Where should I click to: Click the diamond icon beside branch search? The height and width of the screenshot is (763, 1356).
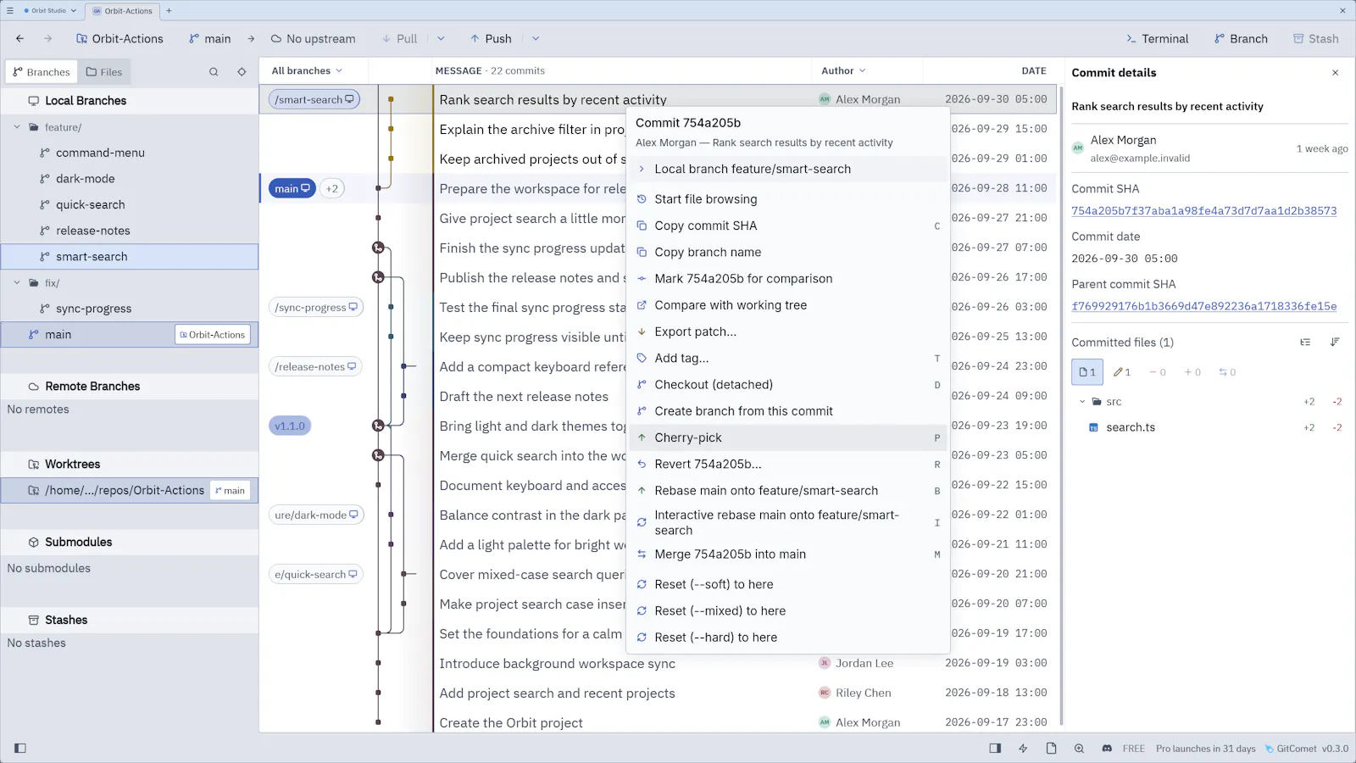[x=242, y=72]
